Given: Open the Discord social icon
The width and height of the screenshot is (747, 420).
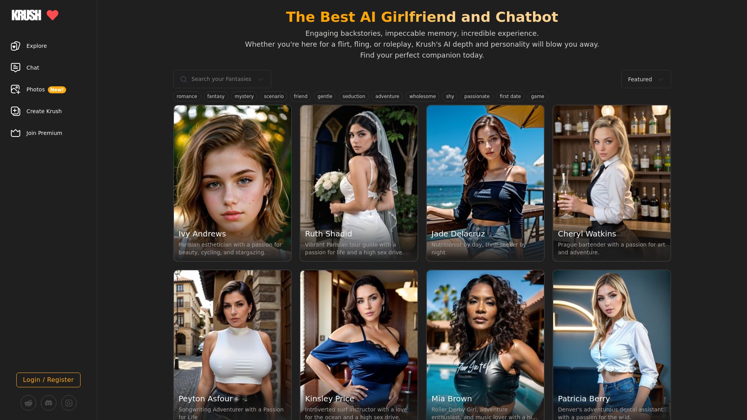Looking at the screenshot, I should (49, 403).
